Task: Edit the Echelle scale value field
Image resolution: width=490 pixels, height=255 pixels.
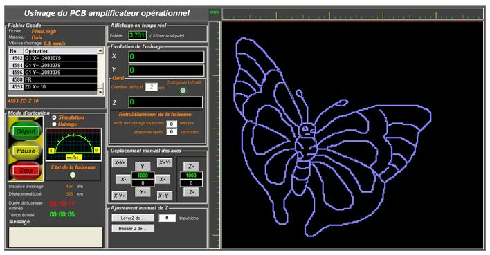Action: click(138, 35)
